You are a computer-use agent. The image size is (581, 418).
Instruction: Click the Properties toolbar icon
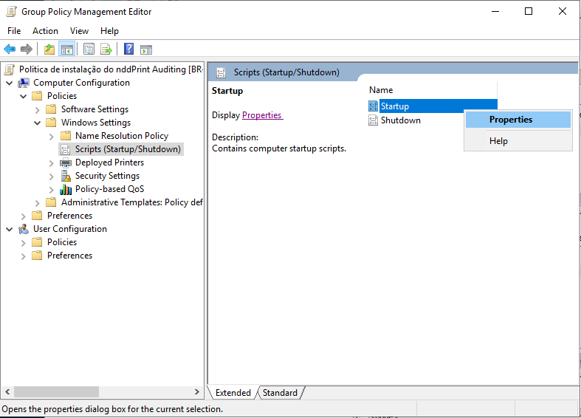pyautogui.click(x=89, y=49)
